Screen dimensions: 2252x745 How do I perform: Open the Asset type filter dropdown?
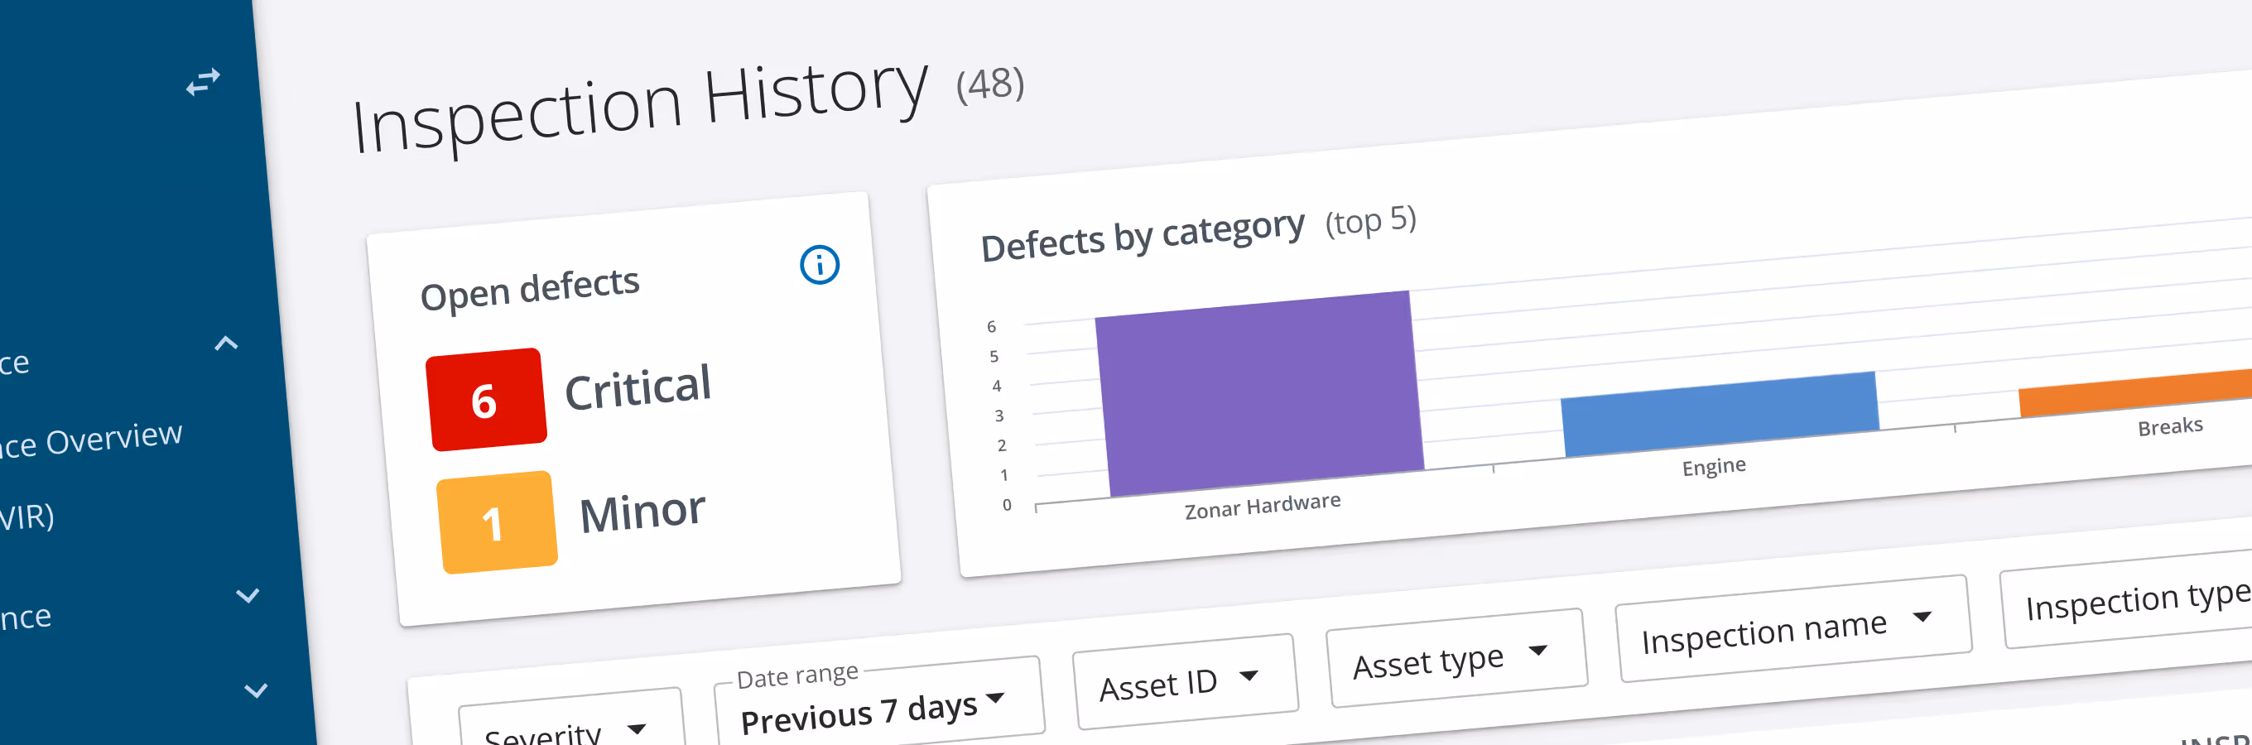click(x=1456, y=657)
